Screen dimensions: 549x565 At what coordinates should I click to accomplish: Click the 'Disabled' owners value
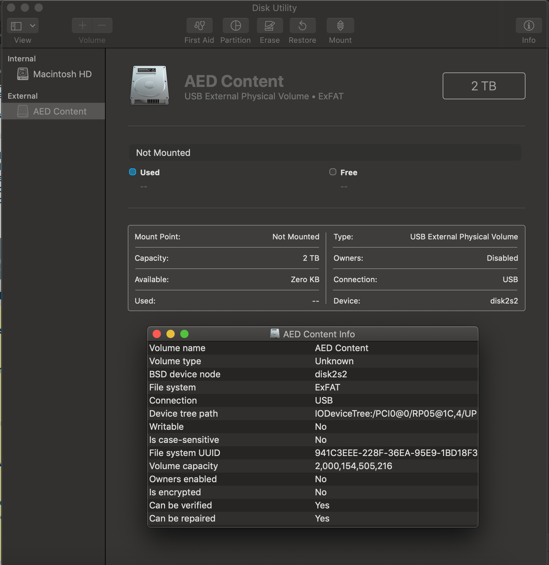coord(502,258)
